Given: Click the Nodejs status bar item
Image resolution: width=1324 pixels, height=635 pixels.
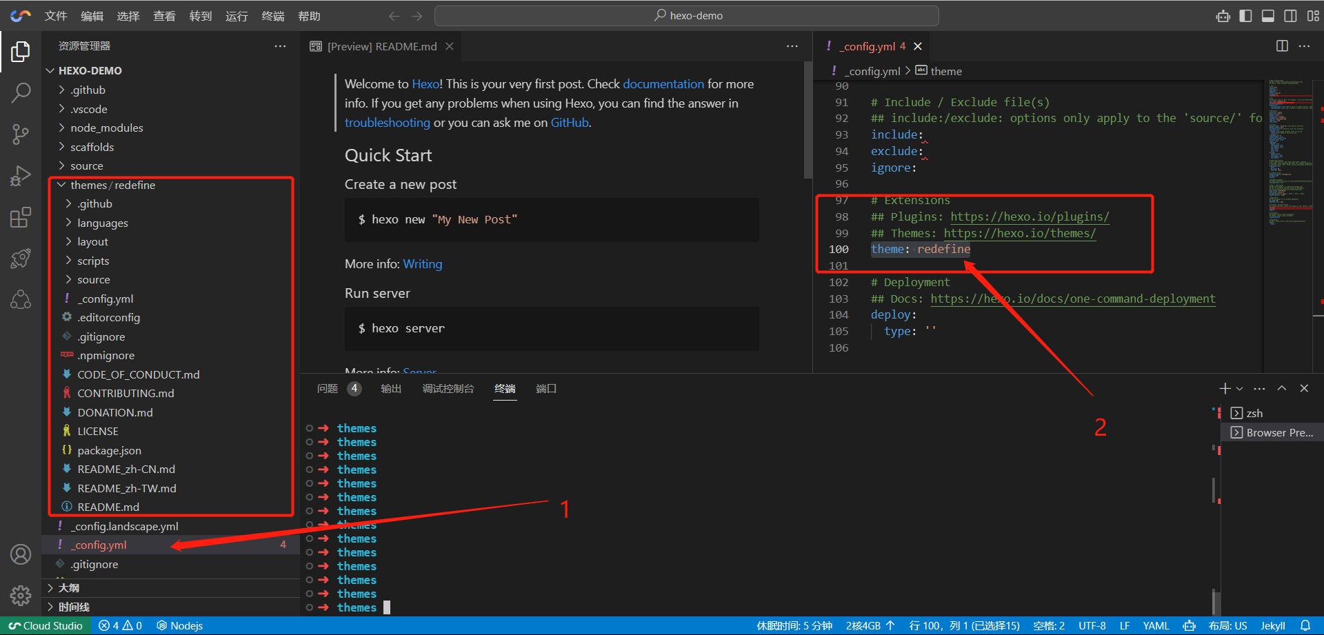Looking at the screenshot, I should [x=179, y=626].
